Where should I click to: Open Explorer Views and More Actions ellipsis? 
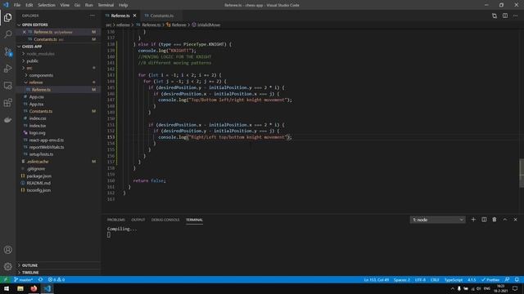(93, 16)
